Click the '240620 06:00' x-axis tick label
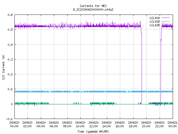 point(54,124)
